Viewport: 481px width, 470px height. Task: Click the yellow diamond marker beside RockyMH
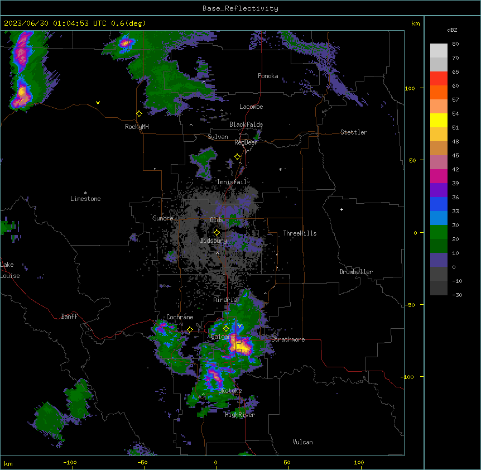tap(140, 114)
